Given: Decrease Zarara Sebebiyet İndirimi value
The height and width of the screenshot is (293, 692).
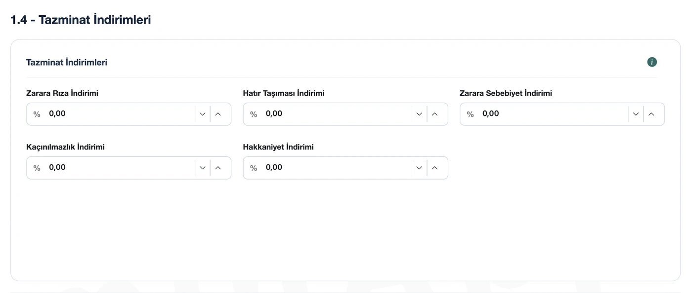Looking at the screenshot, I should pos(636,114).
